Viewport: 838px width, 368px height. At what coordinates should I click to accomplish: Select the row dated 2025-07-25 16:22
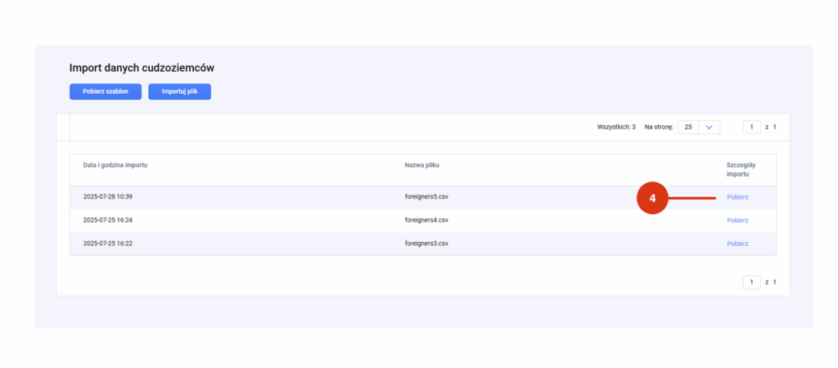click(x=423, y=244)
